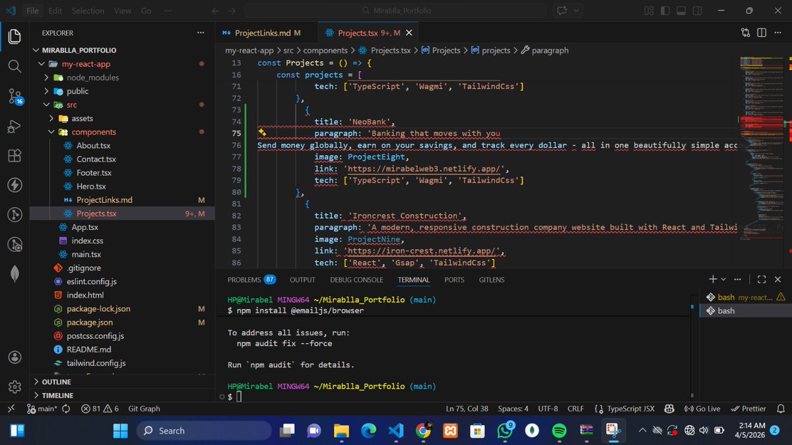This screenshot has width=792, height=445.
Task: Click the lightbulb code action on line 75
Action: (x=261, y=133)
